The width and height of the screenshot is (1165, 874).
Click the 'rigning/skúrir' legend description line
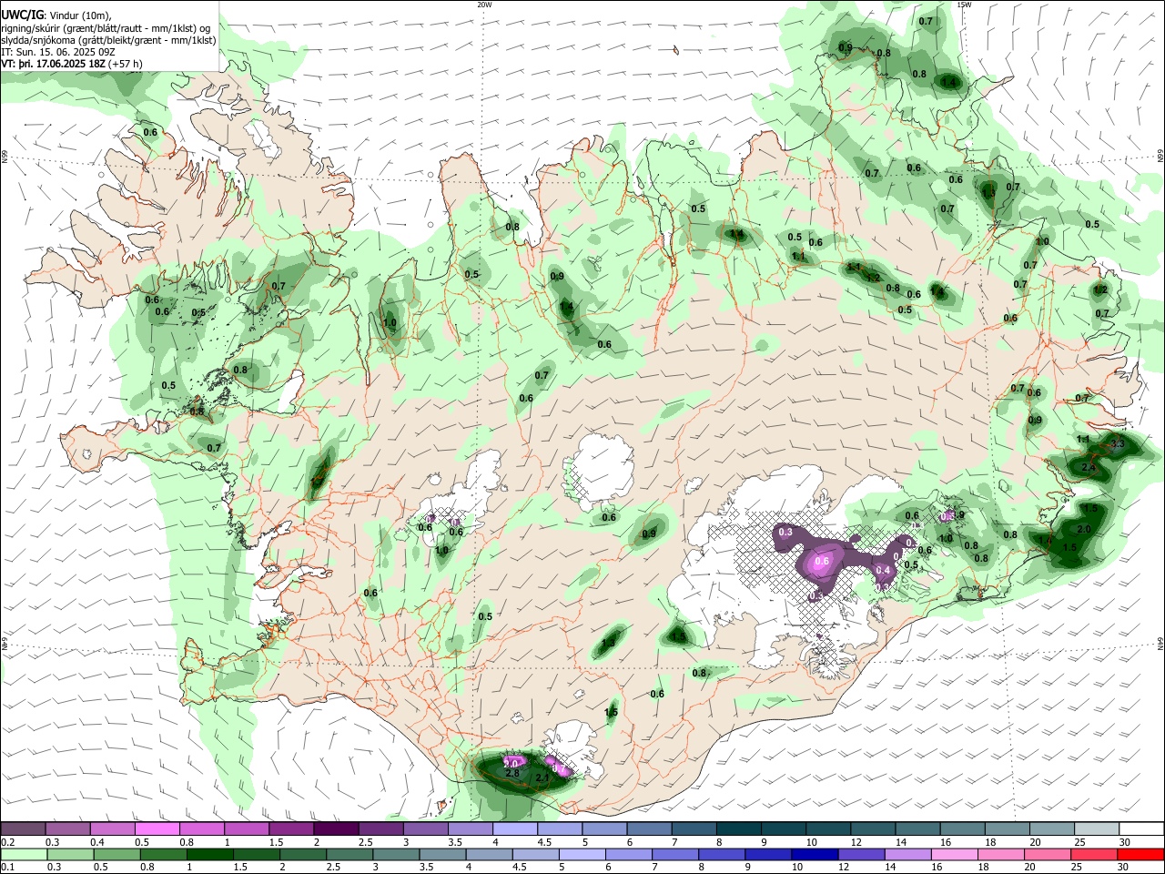click(106, 28)
